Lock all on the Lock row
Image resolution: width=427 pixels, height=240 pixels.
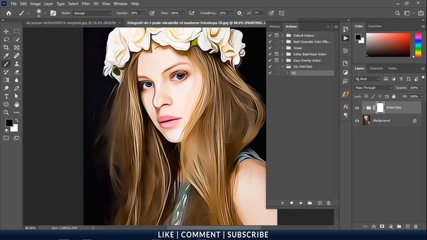pos(394,96)
